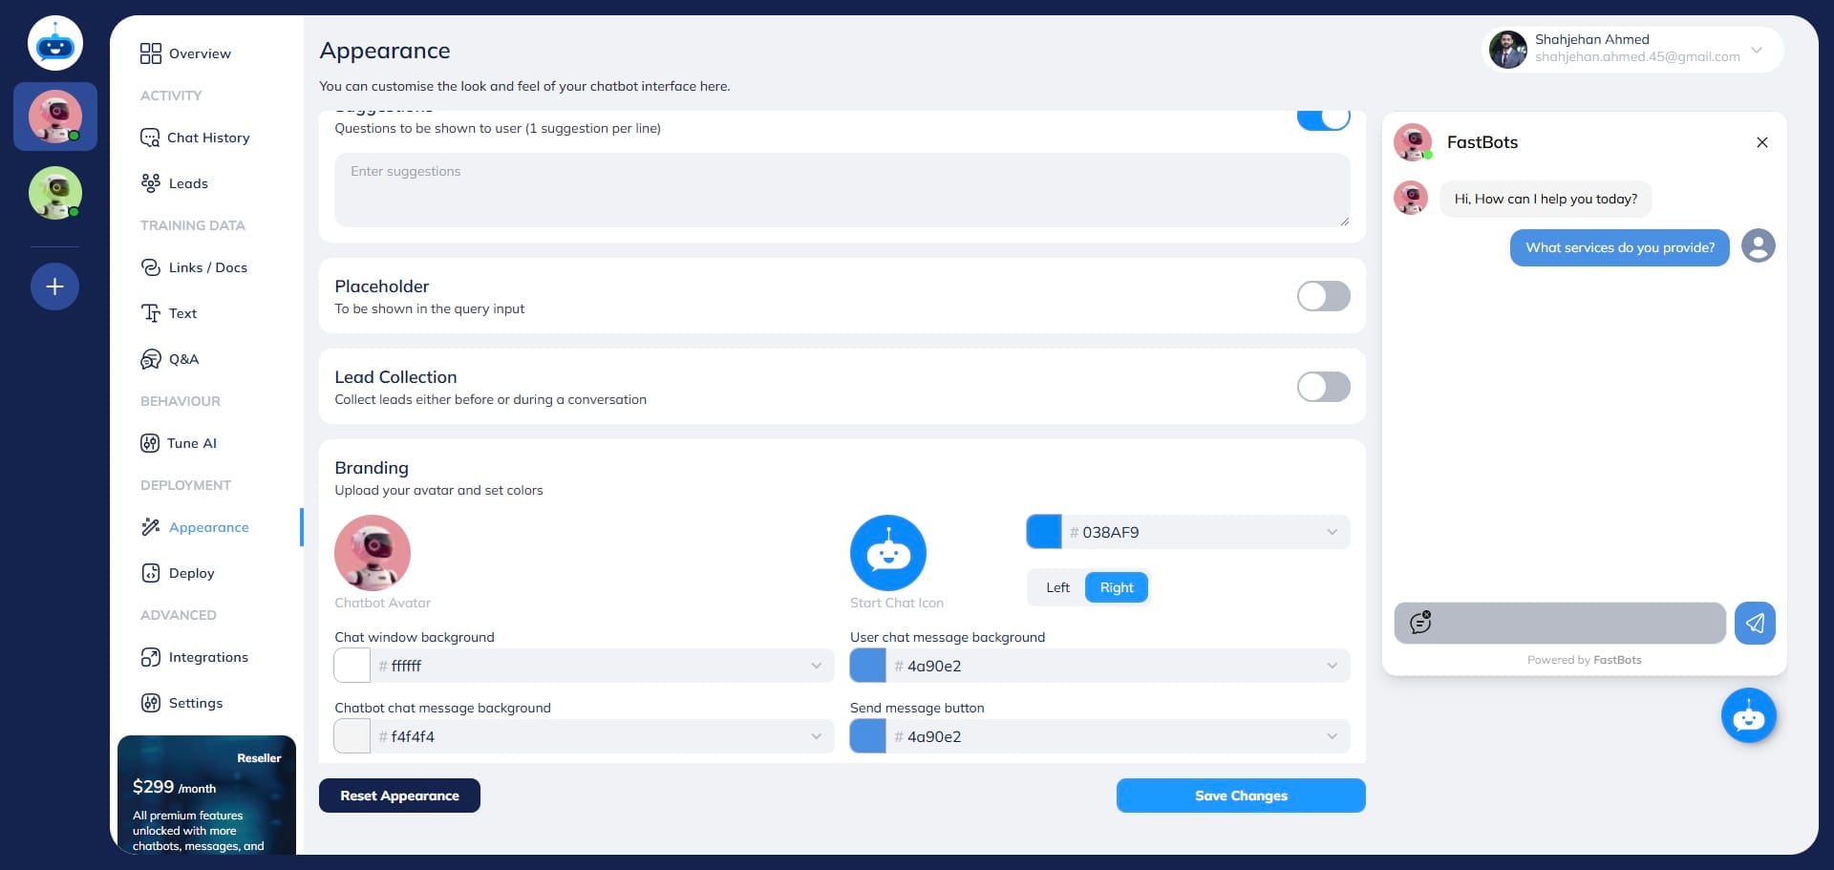The height and width of the screenshot is (870, 1834).
Task: Click the floating chat launcher bubble
Action: [1748, 715]
